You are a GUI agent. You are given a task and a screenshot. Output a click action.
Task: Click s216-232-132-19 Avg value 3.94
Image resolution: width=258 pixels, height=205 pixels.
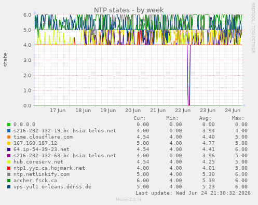[209, 131]
